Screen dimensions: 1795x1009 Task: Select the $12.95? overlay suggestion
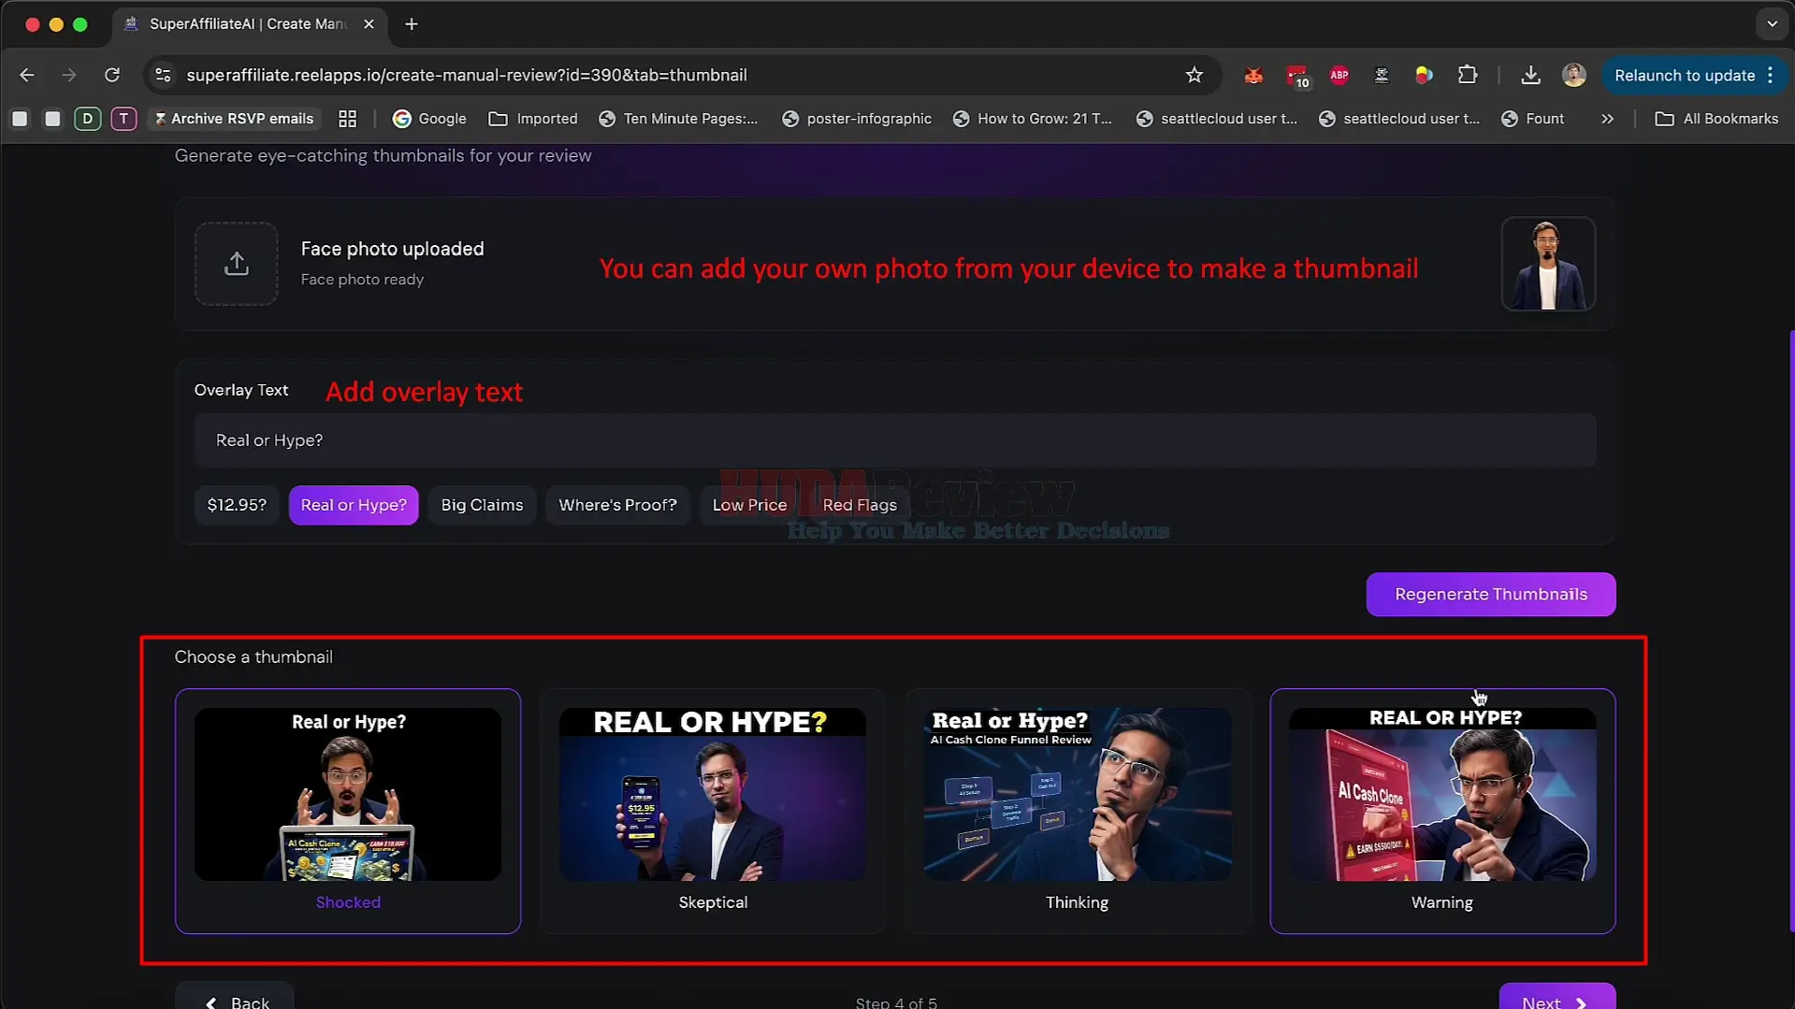pos(237,505)
